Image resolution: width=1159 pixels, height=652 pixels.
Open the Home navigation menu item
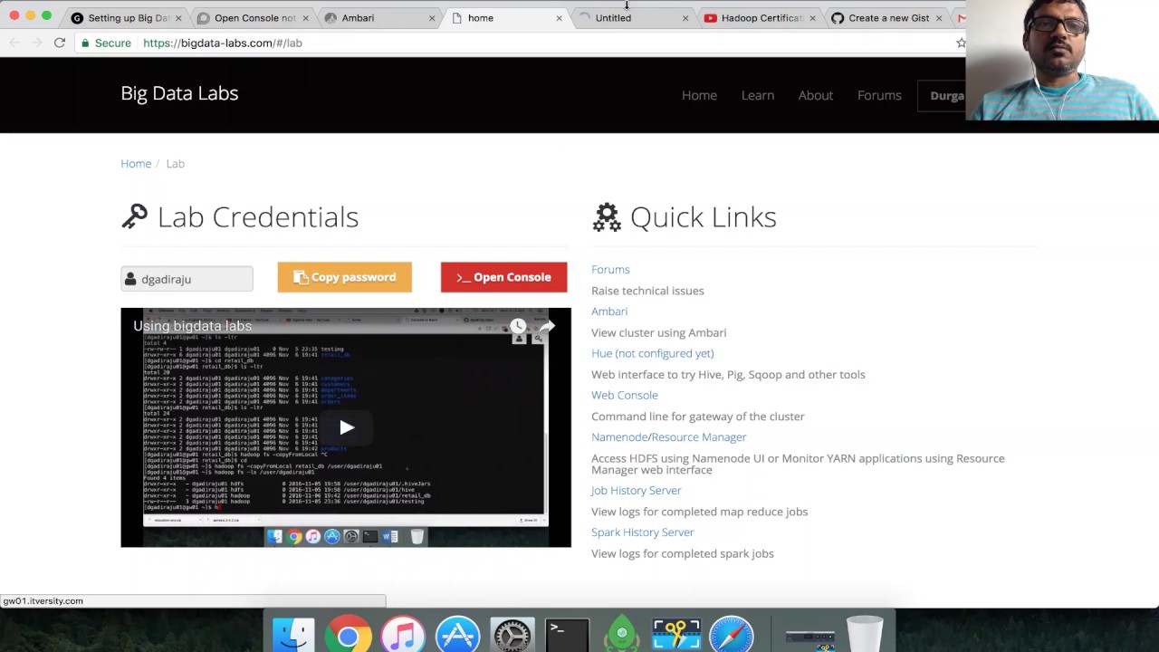(699, 95)
